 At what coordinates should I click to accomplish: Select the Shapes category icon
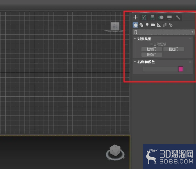pos(141,25)
